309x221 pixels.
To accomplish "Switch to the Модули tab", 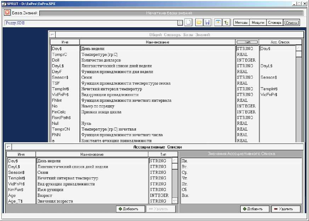I will 258,23.
